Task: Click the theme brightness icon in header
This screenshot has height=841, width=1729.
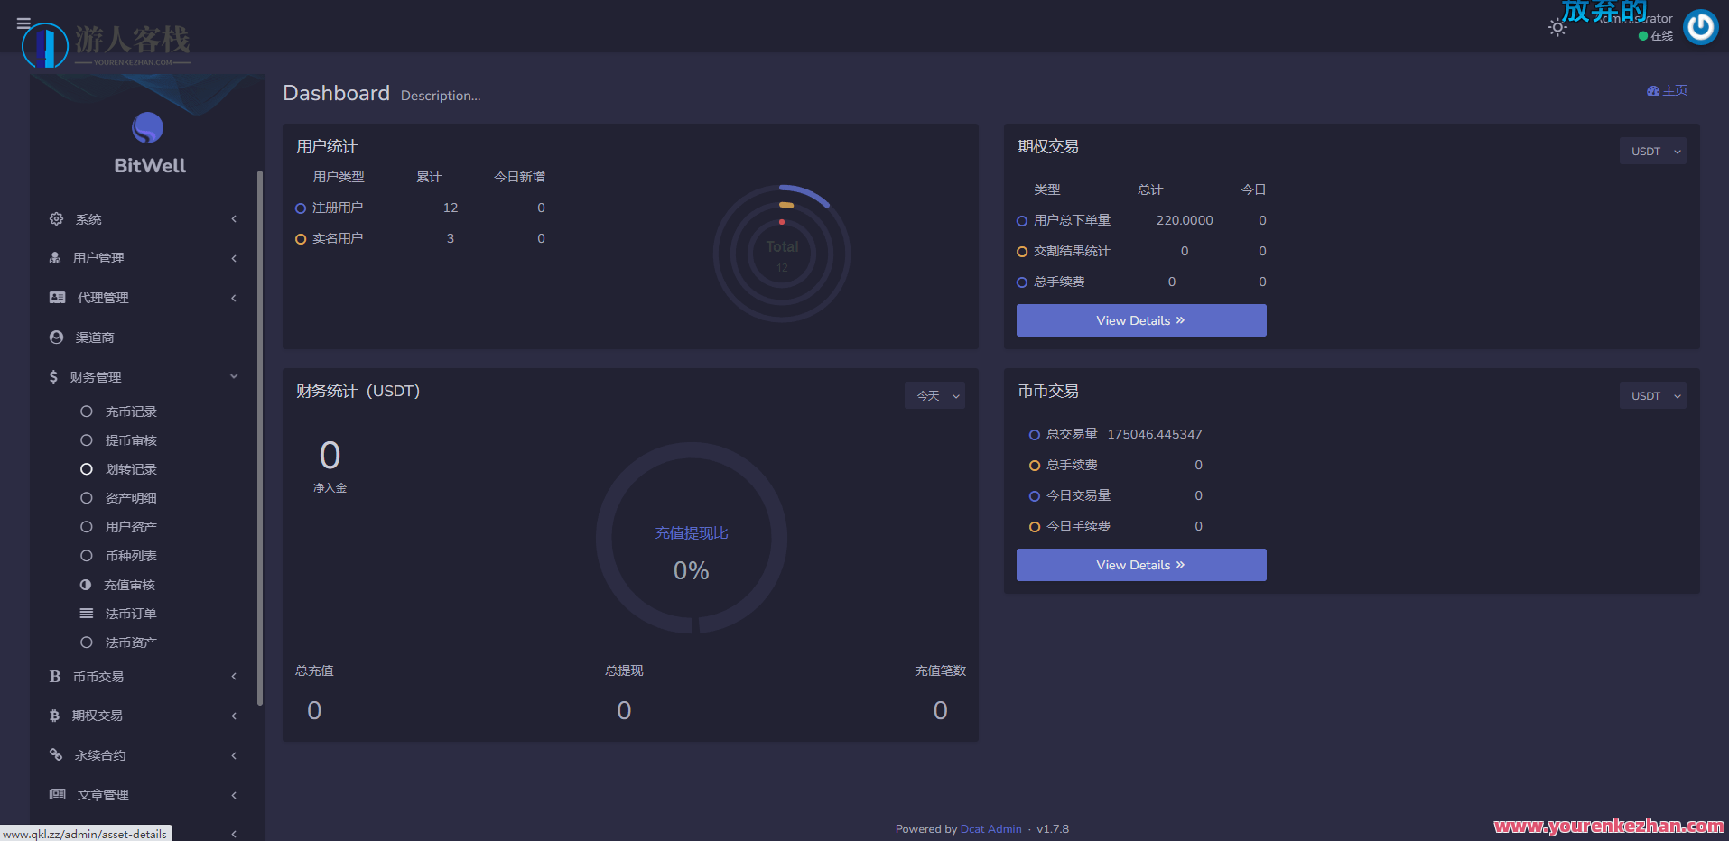Action: (x=1557, y=27)
